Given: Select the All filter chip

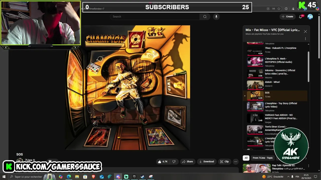Looking at the screenshot, I should [x=246, y=158].
